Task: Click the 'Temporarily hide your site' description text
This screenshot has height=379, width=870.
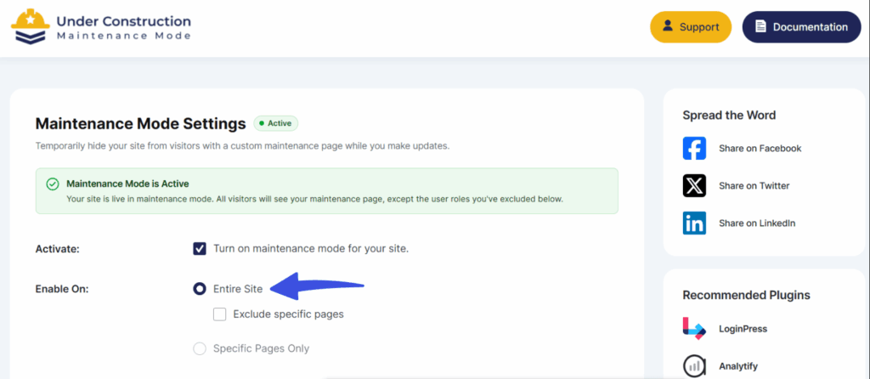Action: coord(242,146)
